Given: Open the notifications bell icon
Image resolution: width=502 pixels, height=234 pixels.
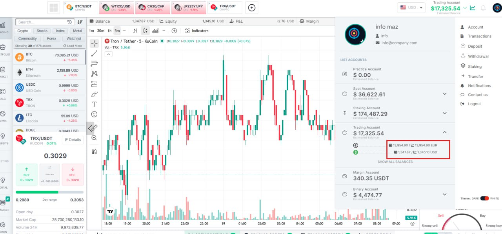Looking at the screenshot, I should click(483, 8).
